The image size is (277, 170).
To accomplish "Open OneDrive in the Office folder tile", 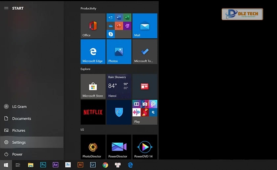I will 110,26.
